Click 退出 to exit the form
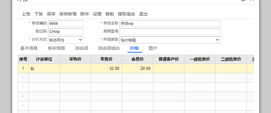This screenshot has height=113, width=271. [143, 14]
